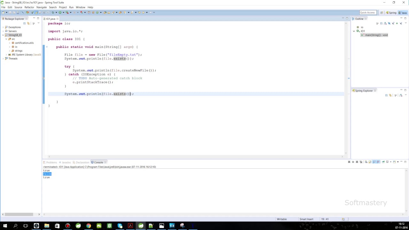409x230 pixels.
Task: Expand the Servers folder node
Action: [x=3, y=31]
